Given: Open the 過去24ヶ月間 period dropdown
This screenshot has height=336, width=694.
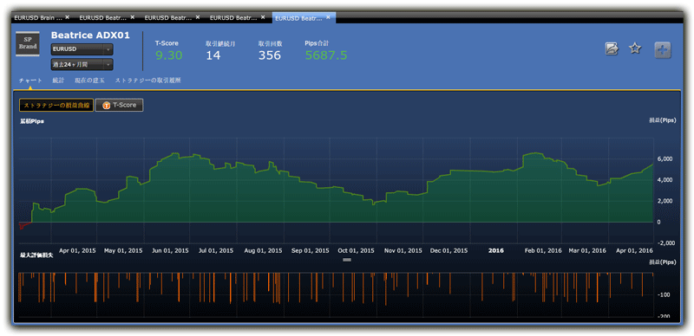Looking at the screenshot, I should (82, 65).
